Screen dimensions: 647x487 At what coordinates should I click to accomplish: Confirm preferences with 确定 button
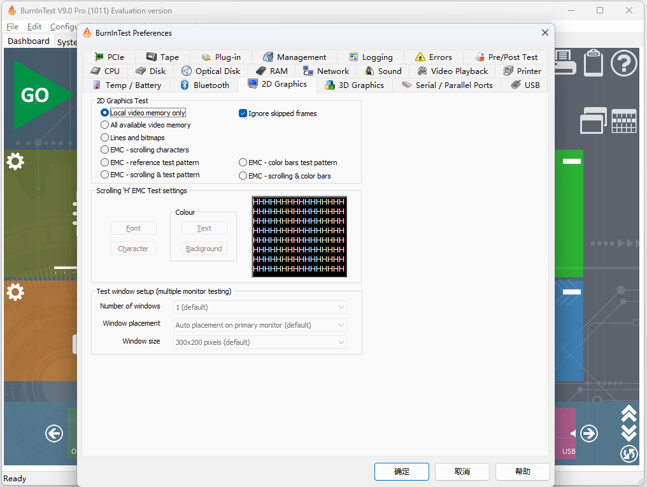tap(401, 471)
